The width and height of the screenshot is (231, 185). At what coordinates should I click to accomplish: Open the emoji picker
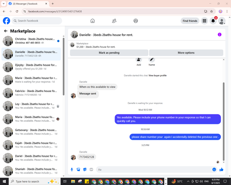[214, 170]
